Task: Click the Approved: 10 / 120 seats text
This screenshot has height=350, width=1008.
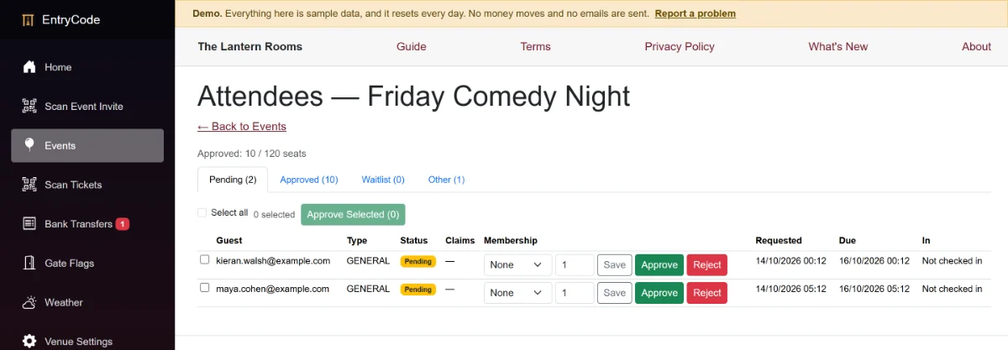Action: 252,154
